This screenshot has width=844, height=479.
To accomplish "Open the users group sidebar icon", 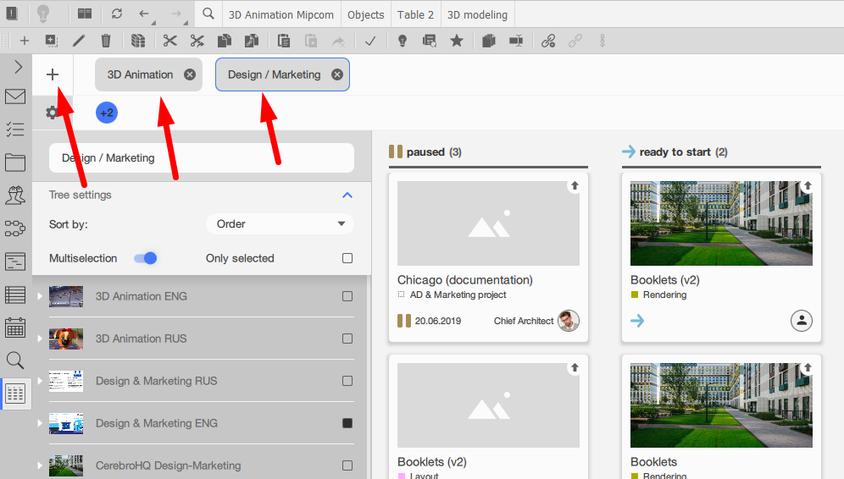I will (x=15, y=195).
